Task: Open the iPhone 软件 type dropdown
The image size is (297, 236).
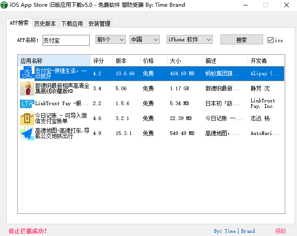Action: coord(190,39)
